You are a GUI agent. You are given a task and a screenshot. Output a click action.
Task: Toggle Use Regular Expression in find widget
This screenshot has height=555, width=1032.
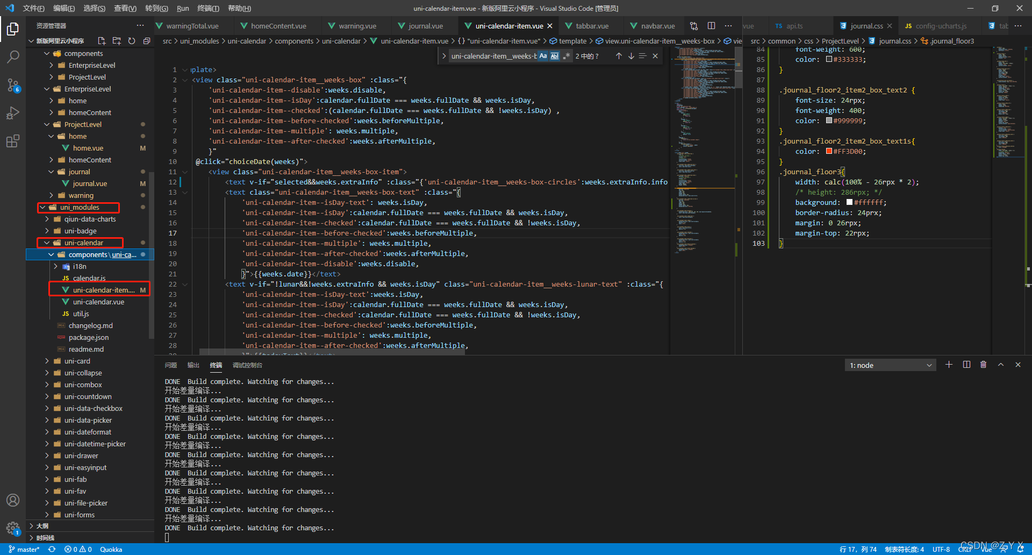click(567, 56)
